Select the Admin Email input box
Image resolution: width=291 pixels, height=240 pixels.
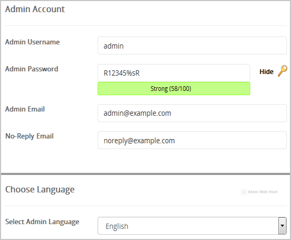(192, 113)
